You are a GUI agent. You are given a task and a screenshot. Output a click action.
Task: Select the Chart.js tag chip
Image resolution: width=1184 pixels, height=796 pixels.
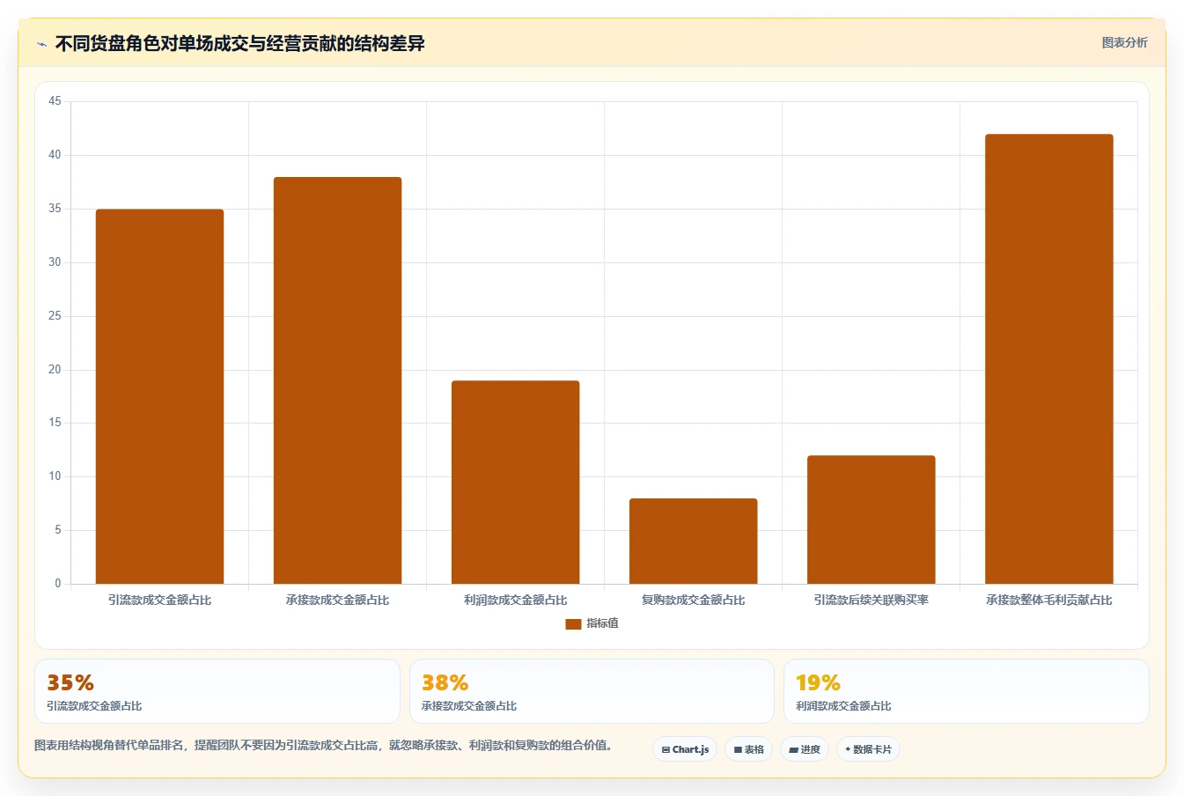coord(685,749)
